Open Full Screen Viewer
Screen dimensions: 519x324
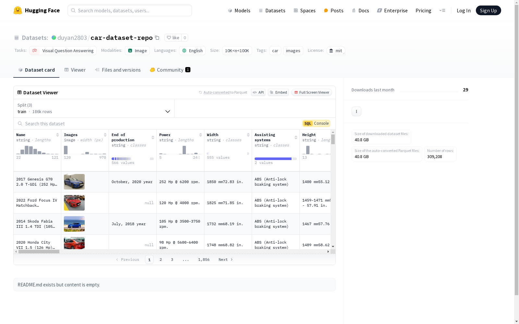click(x=312, y=92)
